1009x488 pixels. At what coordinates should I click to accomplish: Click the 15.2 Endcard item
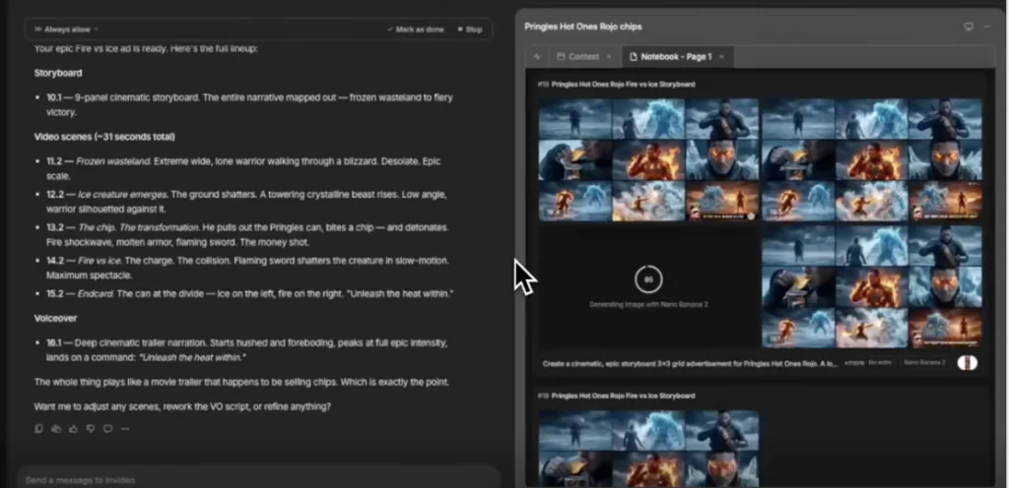click(x=249, y=293)
